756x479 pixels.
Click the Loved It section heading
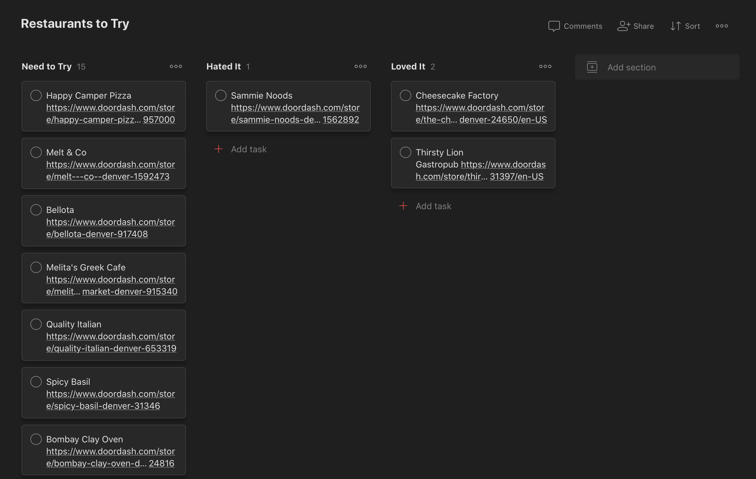tap(408, 66)
